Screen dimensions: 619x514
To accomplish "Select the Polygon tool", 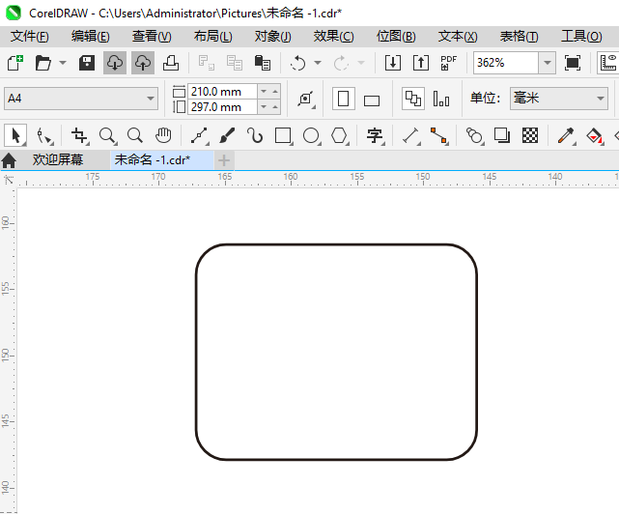I will click(x=339, y=135).
